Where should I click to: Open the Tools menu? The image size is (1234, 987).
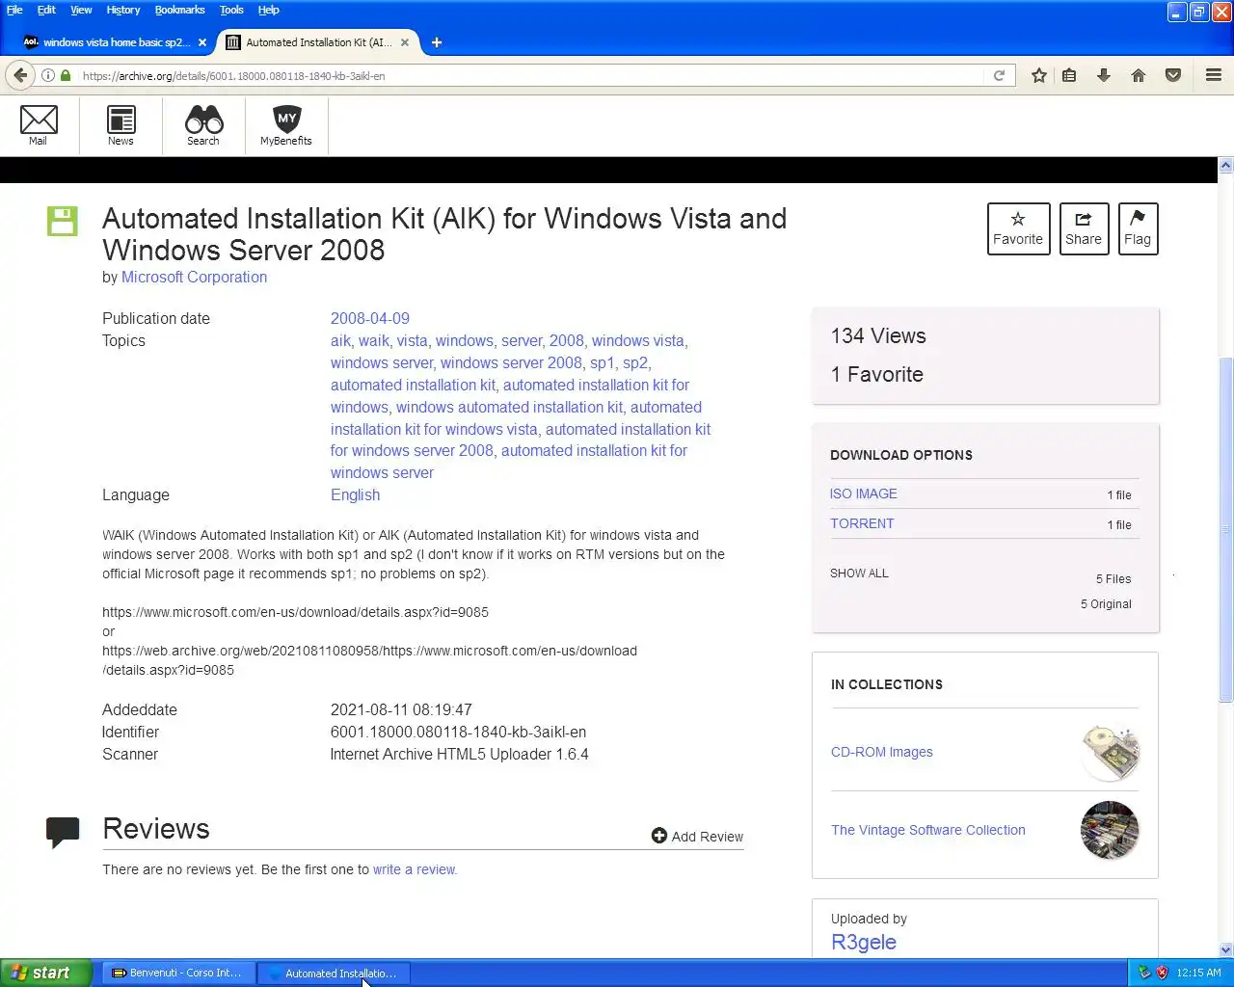pyautogui.click(x=231, y=10)
